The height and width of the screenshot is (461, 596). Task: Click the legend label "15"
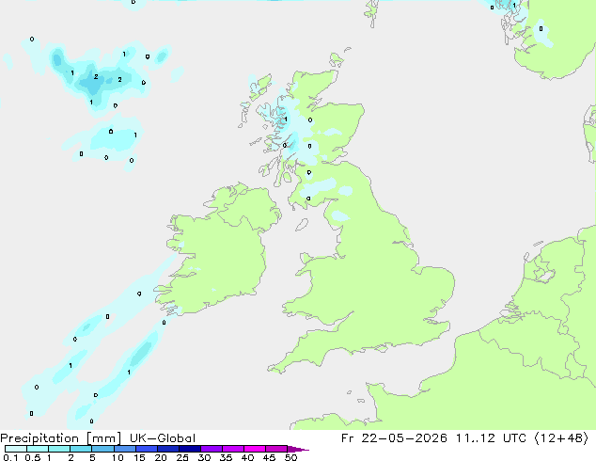(x=139, y=457)
